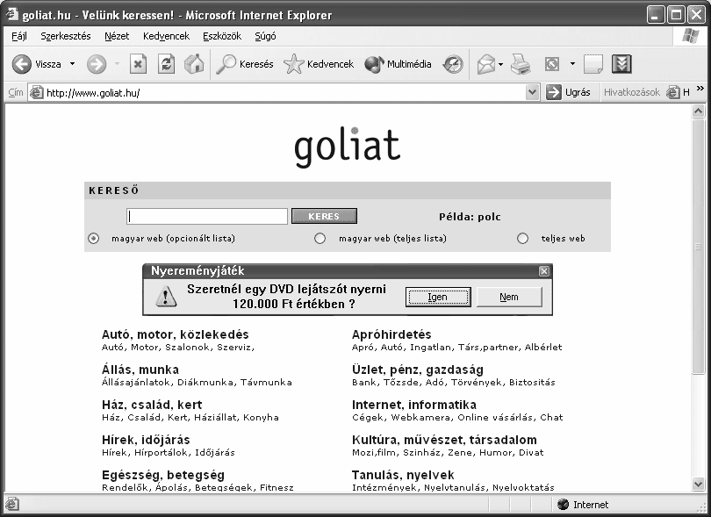Screen dimensions: 711x517
Task: Click the link icon beside Hivatkozások
Action: pyautogui.click(x=672, y=92)
